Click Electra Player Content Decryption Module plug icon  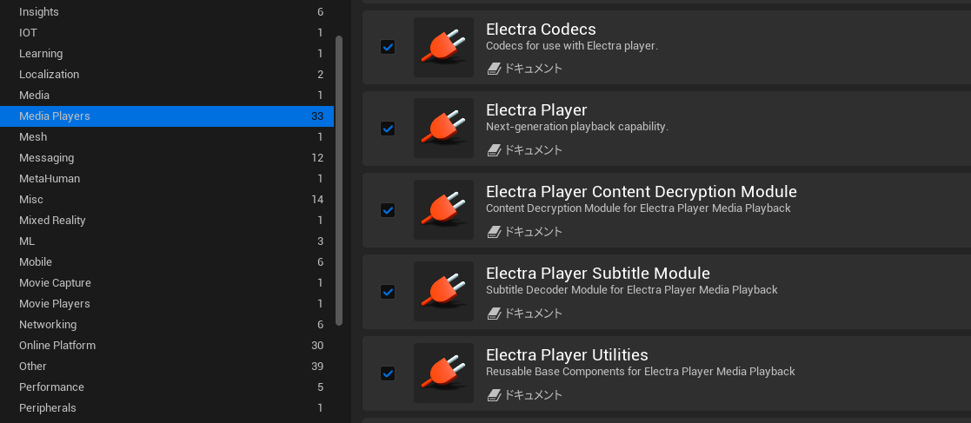pyautogui.click(x=443, y=210)
